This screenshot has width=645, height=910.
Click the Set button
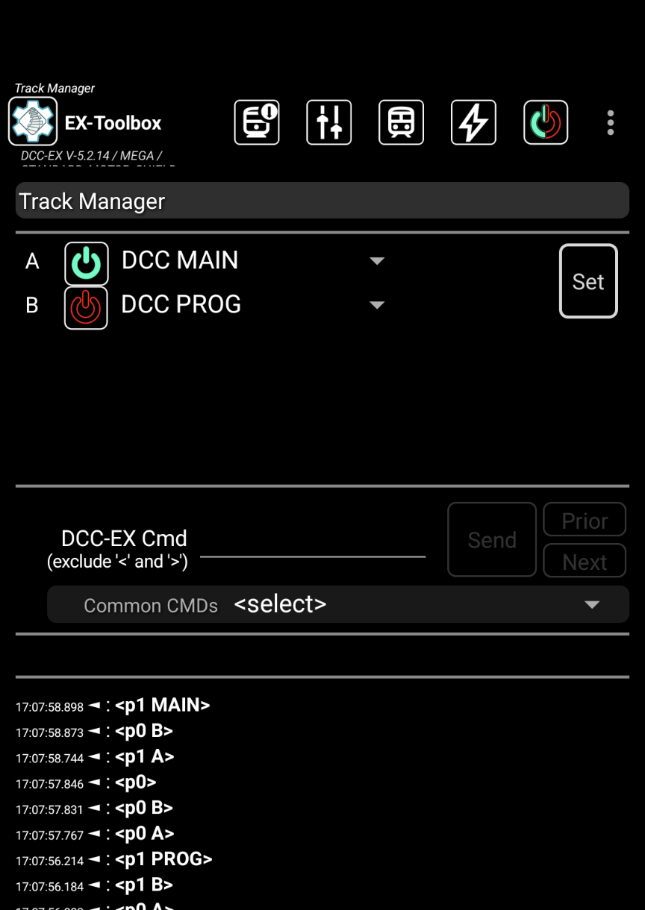coord(588,281)
